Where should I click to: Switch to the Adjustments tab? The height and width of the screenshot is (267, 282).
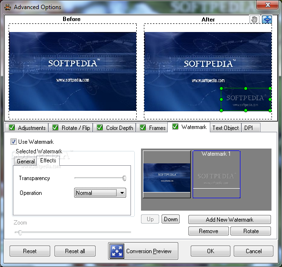pos(27,128)
